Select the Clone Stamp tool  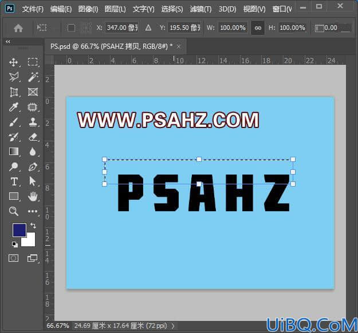point(33,122)
